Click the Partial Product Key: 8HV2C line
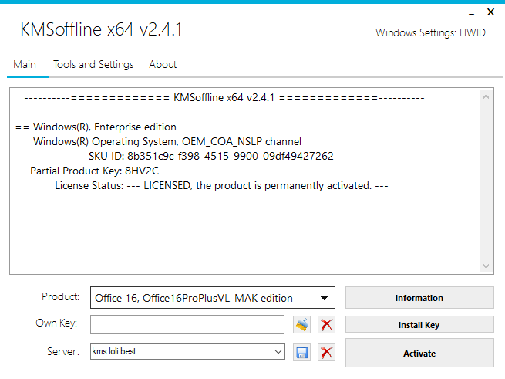Screen dimensions: 505x379 [x=94, y=171]
